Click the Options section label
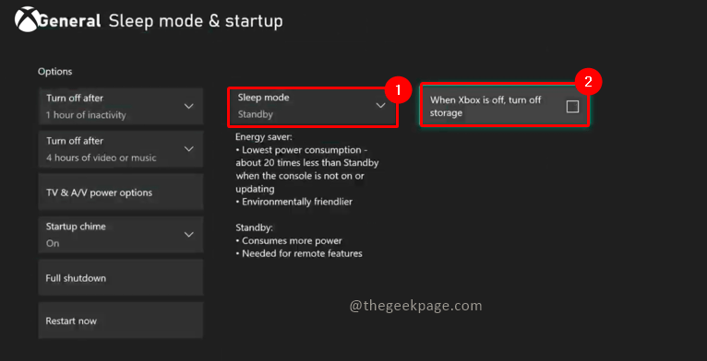The height and width of the screenshot is (361, 707). click(x=55, y=72)
